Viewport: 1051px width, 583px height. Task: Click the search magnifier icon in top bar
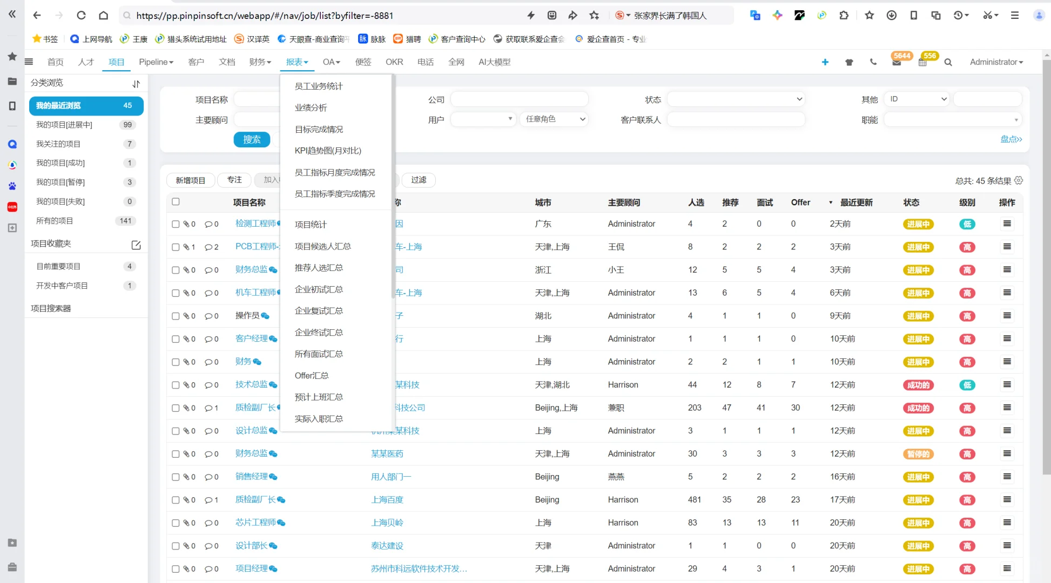pyautogui.click(x=948, y=62)
